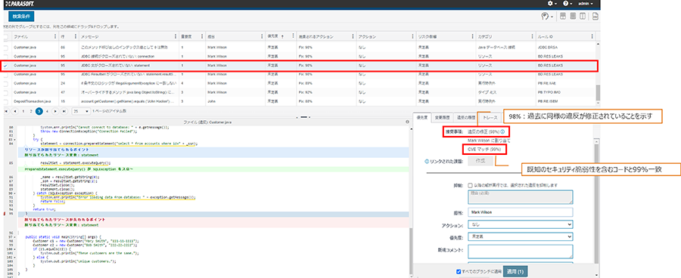Open the ルール ID column menu

tap(592, 37)
